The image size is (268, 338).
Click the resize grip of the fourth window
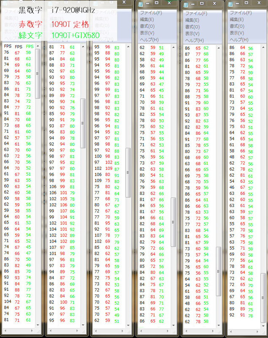[x=174, y=331]
